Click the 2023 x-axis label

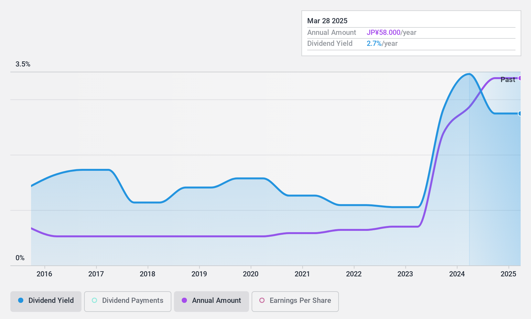405,274
